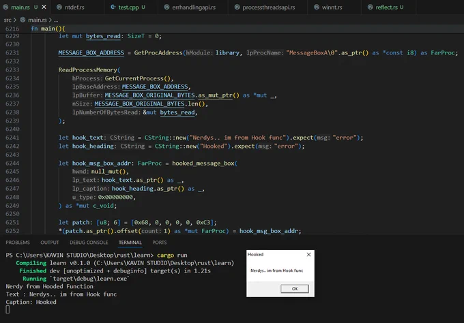Close the Hooked message box with X
This screenshot has height=323, width=464.
point(308,254)
